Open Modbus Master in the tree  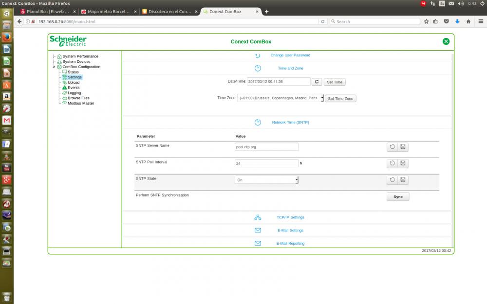[80, 103]
